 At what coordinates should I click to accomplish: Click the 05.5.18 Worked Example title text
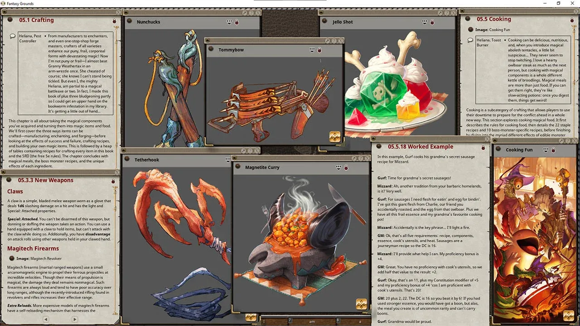click(x=420, y=147)
